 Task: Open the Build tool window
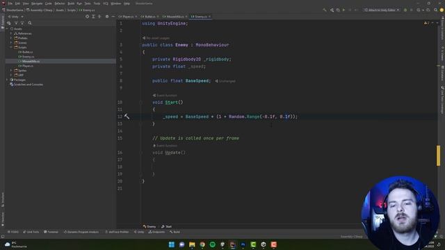point(175,232)
